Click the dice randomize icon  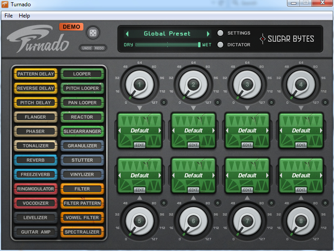click(x=93, y=33)
